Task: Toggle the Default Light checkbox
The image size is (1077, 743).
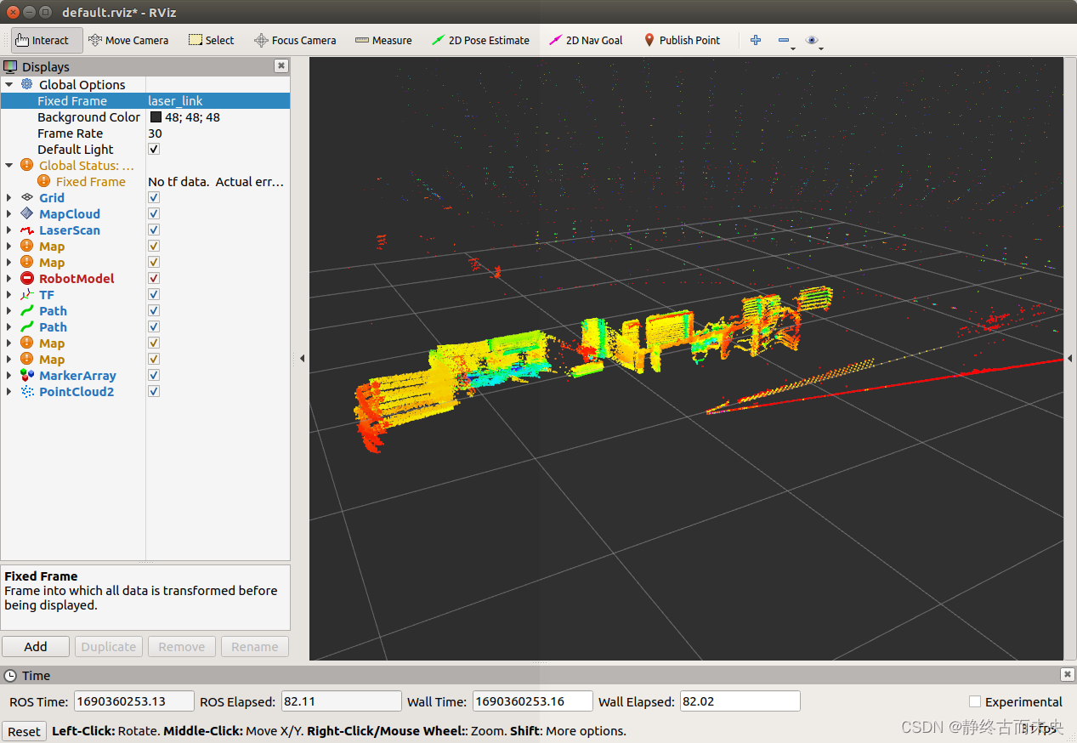Action: [x=154, y=149]
